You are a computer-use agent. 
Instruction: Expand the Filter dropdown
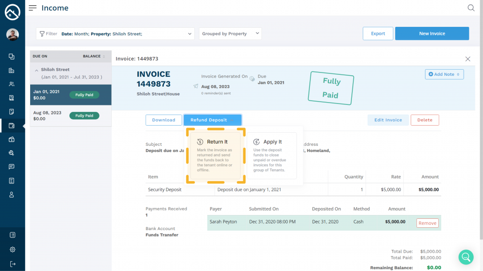click(115, 34)
